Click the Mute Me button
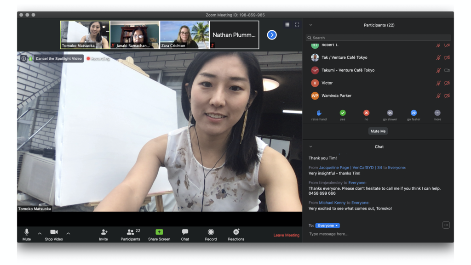Screen dimensions: 471x265 pyautogui.click(x=378, y=131)
